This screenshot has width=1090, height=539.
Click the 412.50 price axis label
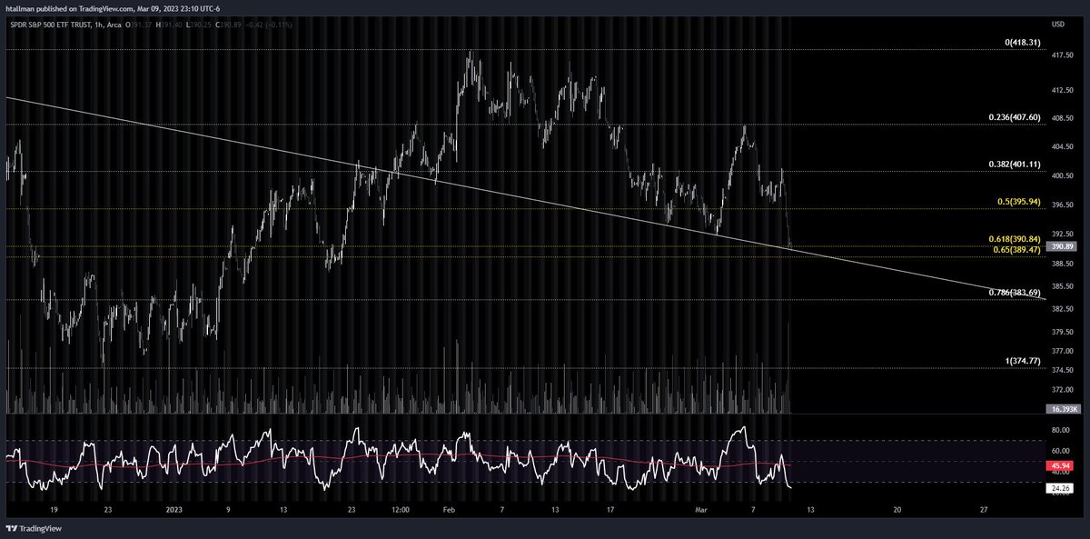[1061, 91]
